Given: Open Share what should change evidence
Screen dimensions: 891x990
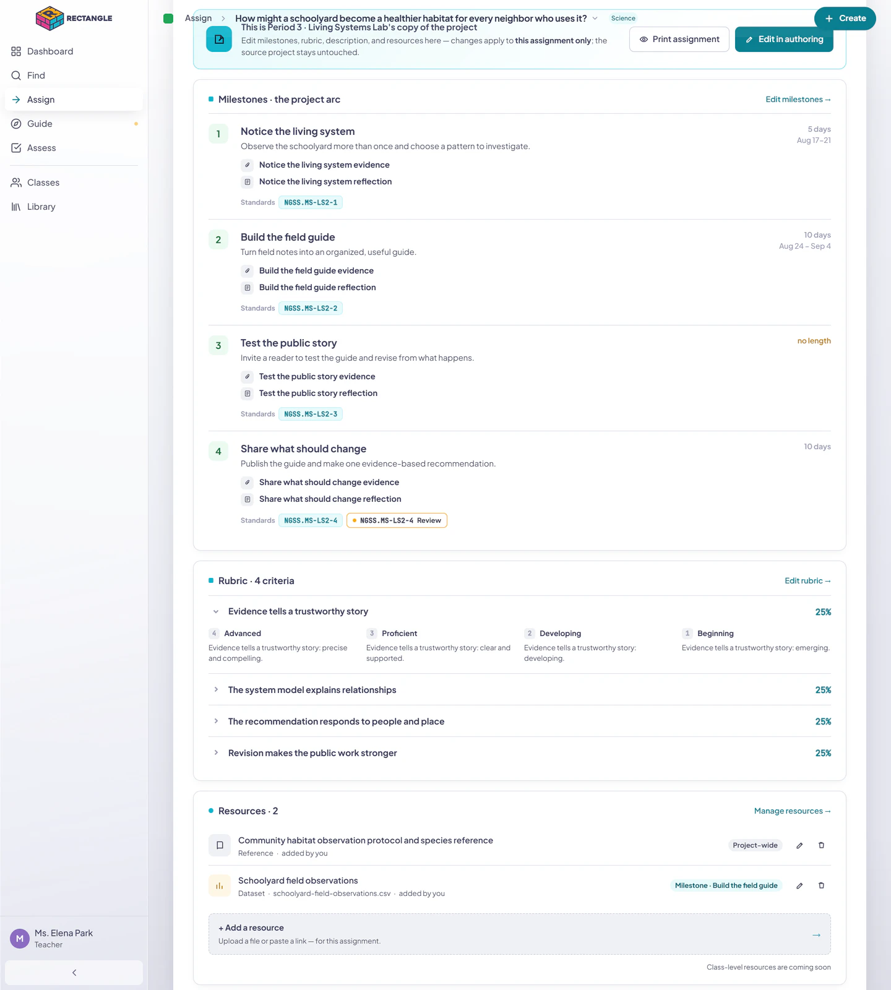Looking at the screenshot, I should pos(329,483).
